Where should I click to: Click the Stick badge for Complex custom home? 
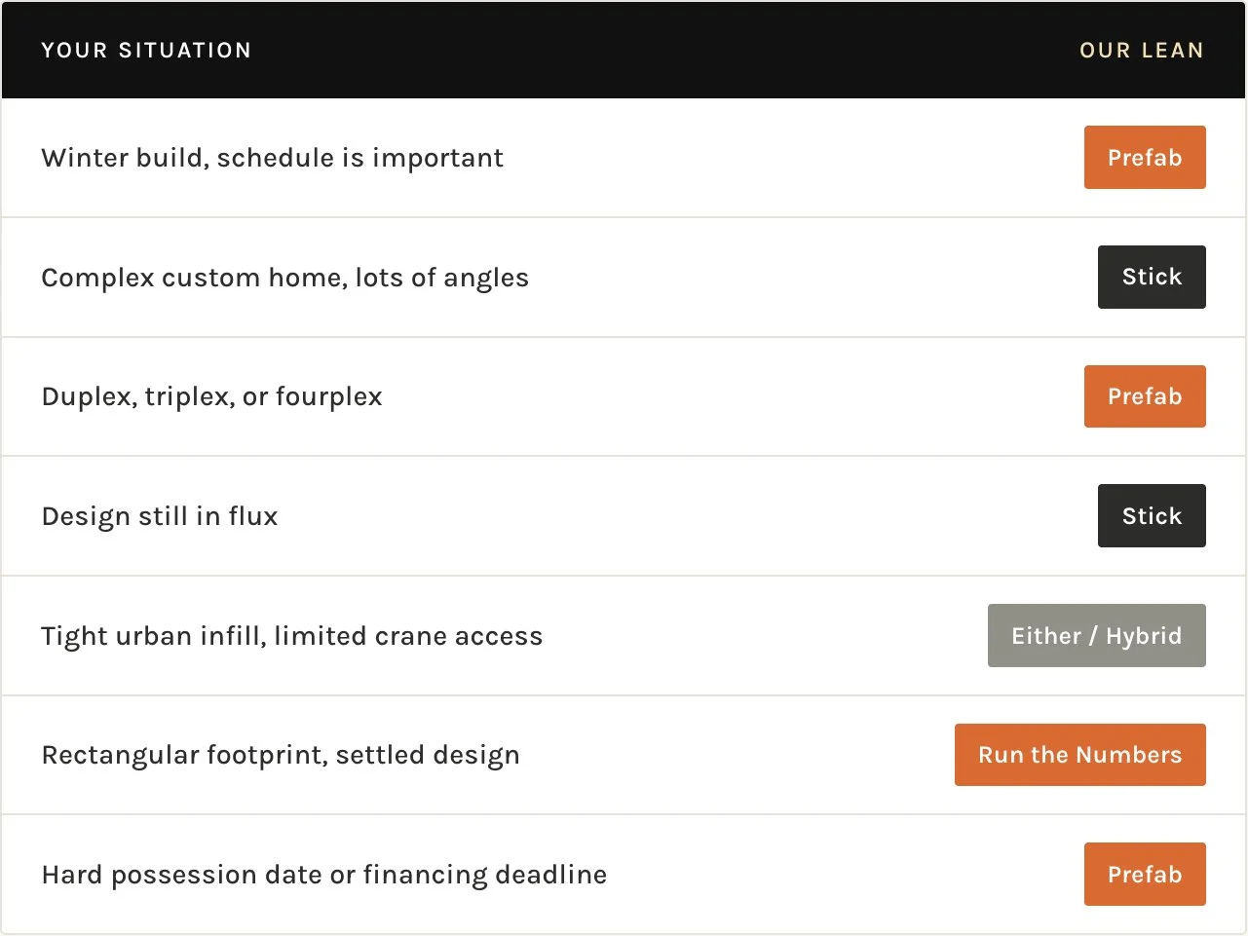click(x=1151, y=278)
